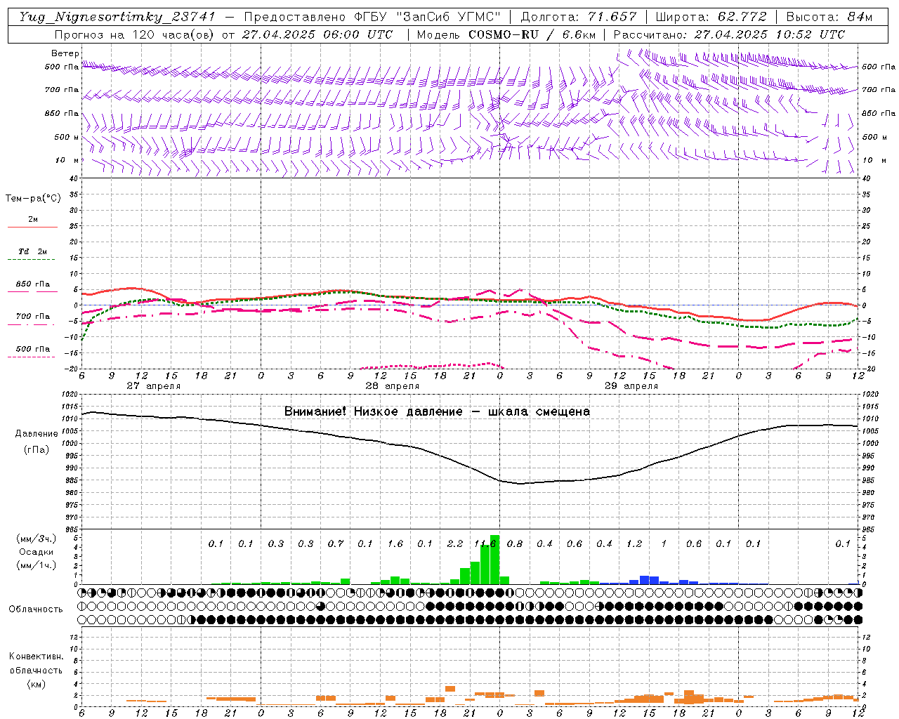Click the 1.2 precipitation value
Image resolution: width=899 pixels, height=719 pixels.
(x=634, y=543)
